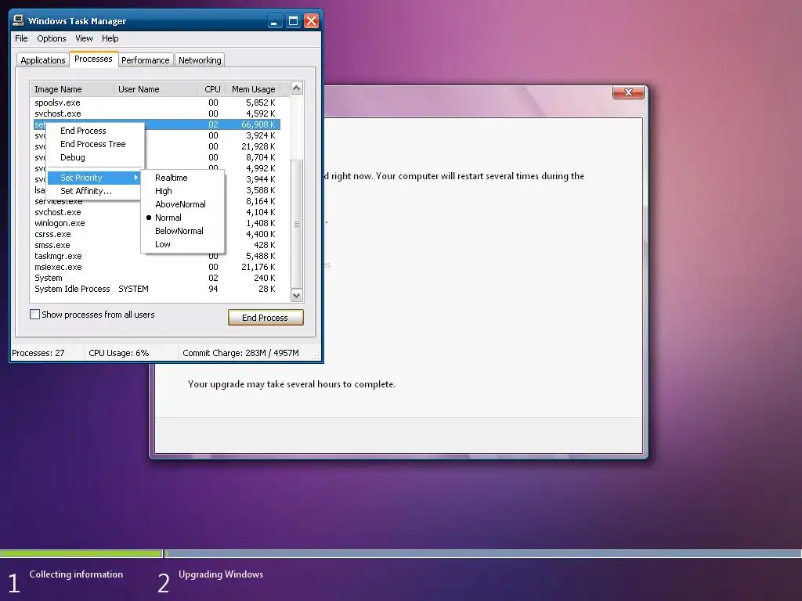Sort by CPU column header

click(211, 89)
